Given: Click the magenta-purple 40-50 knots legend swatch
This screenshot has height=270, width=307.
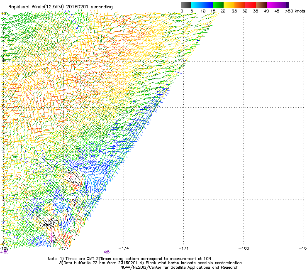Looking at the screenshot, I should click(x=278, y=5).
